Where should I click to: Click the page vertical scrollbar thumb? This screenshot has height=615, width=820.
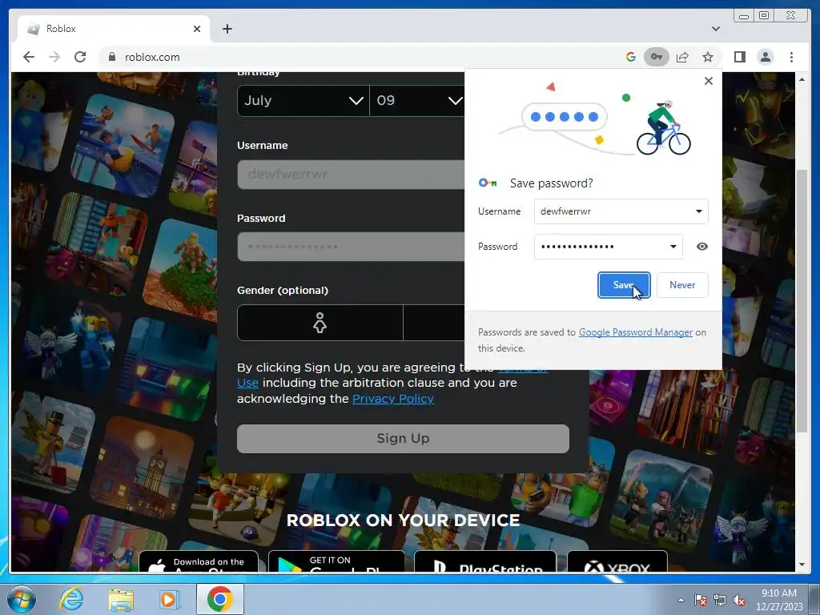pos(802,301)
